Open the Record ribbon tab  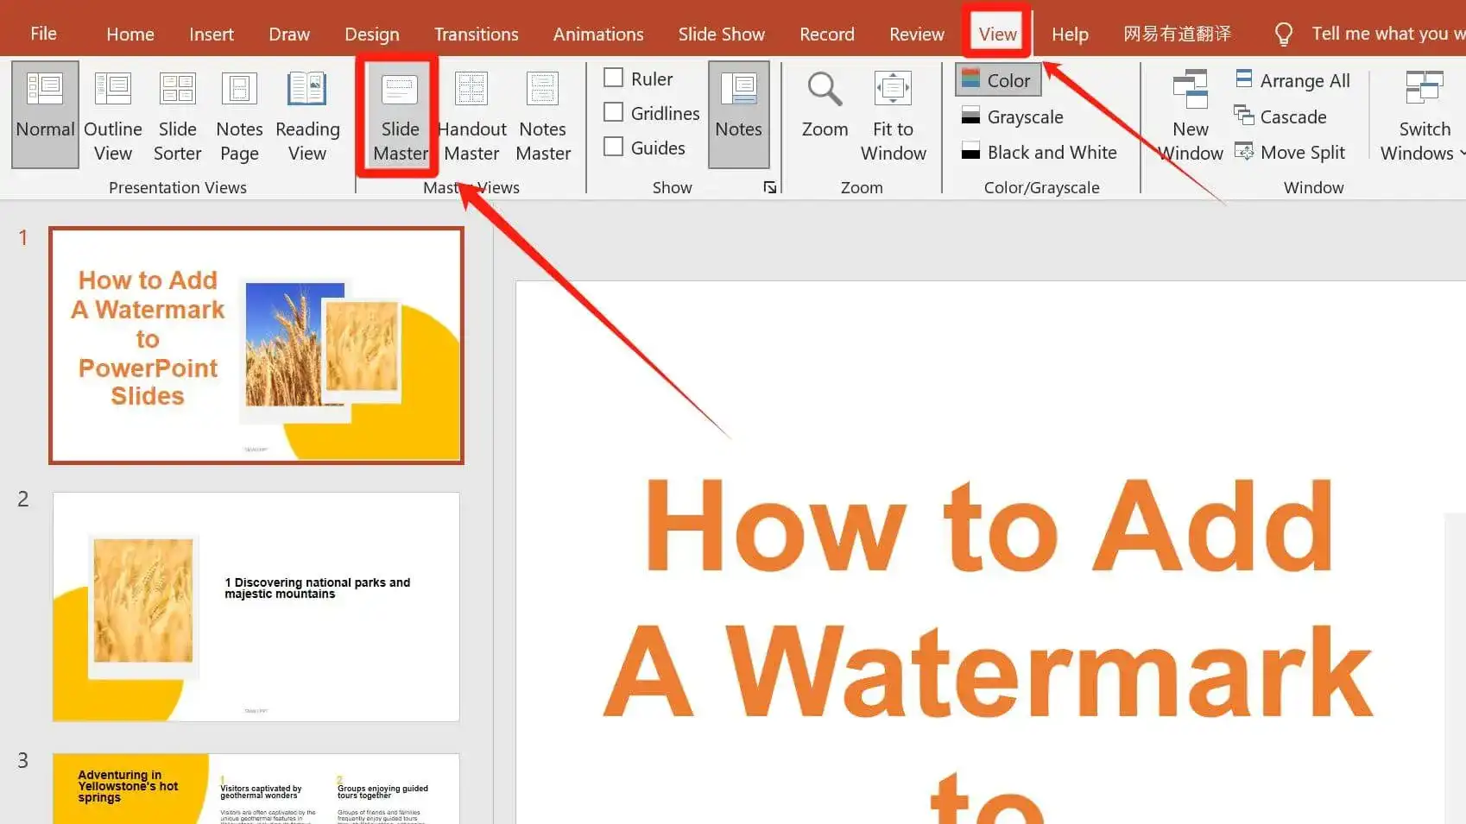coord(826,34)
